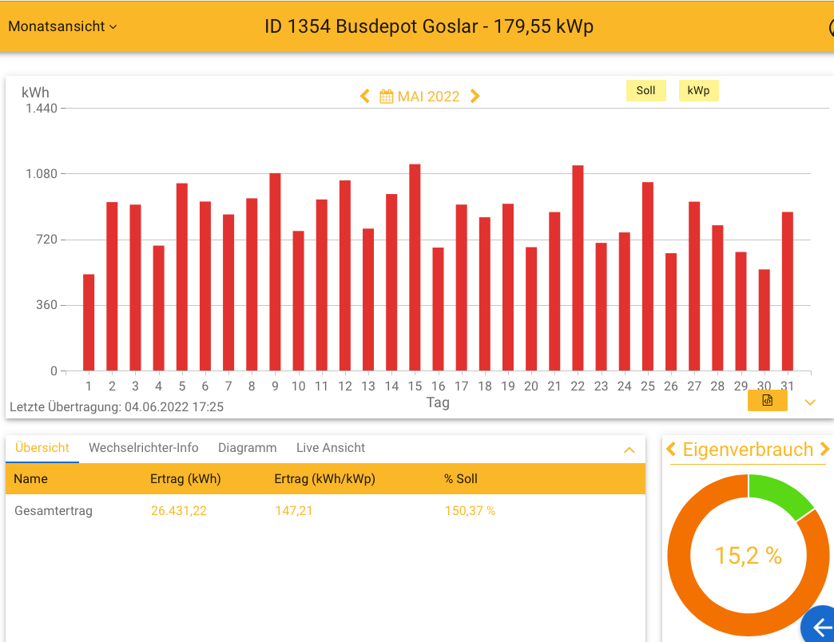Toggle the kWp display button
This screenshot has width=834, height=642.
click(698, 91)
